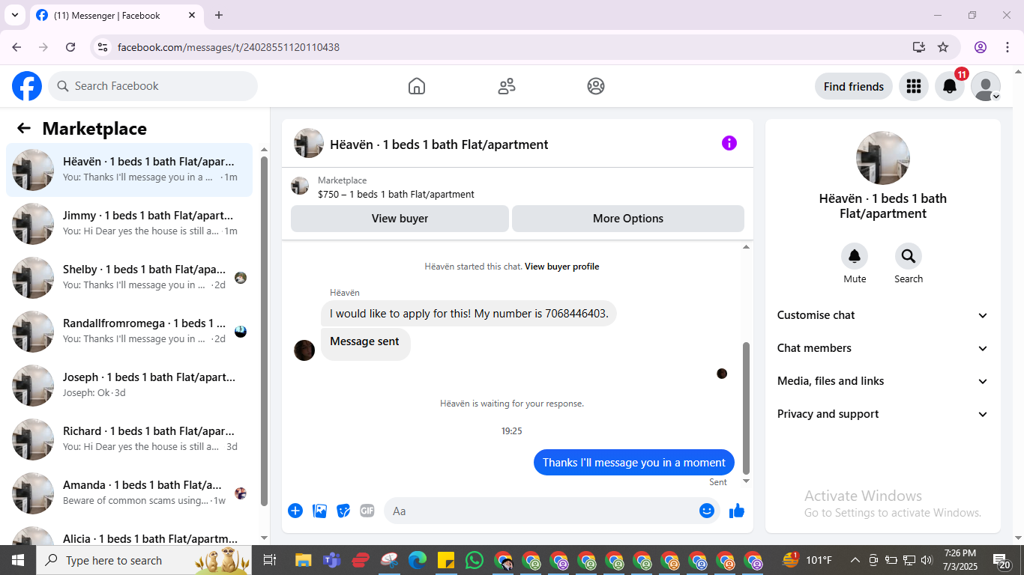The width and height of the screenshot is (1024, 575).
Task: Open the Amanda conversation in chat list
Action: click(x=130, y=493)
